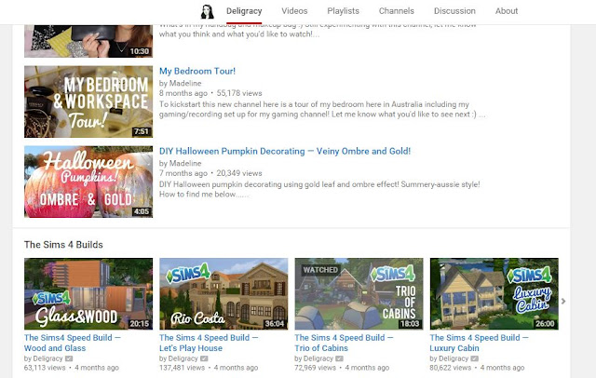Open the Deligracy home tab

click(244, 11)
